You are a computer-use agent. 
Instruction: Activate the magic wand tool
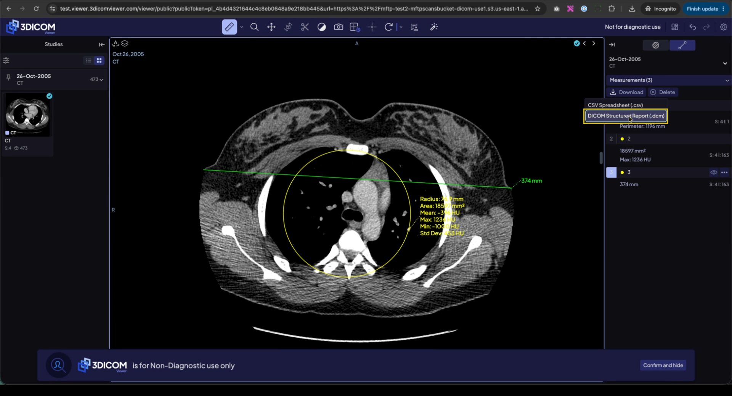[x=434, y=27]
